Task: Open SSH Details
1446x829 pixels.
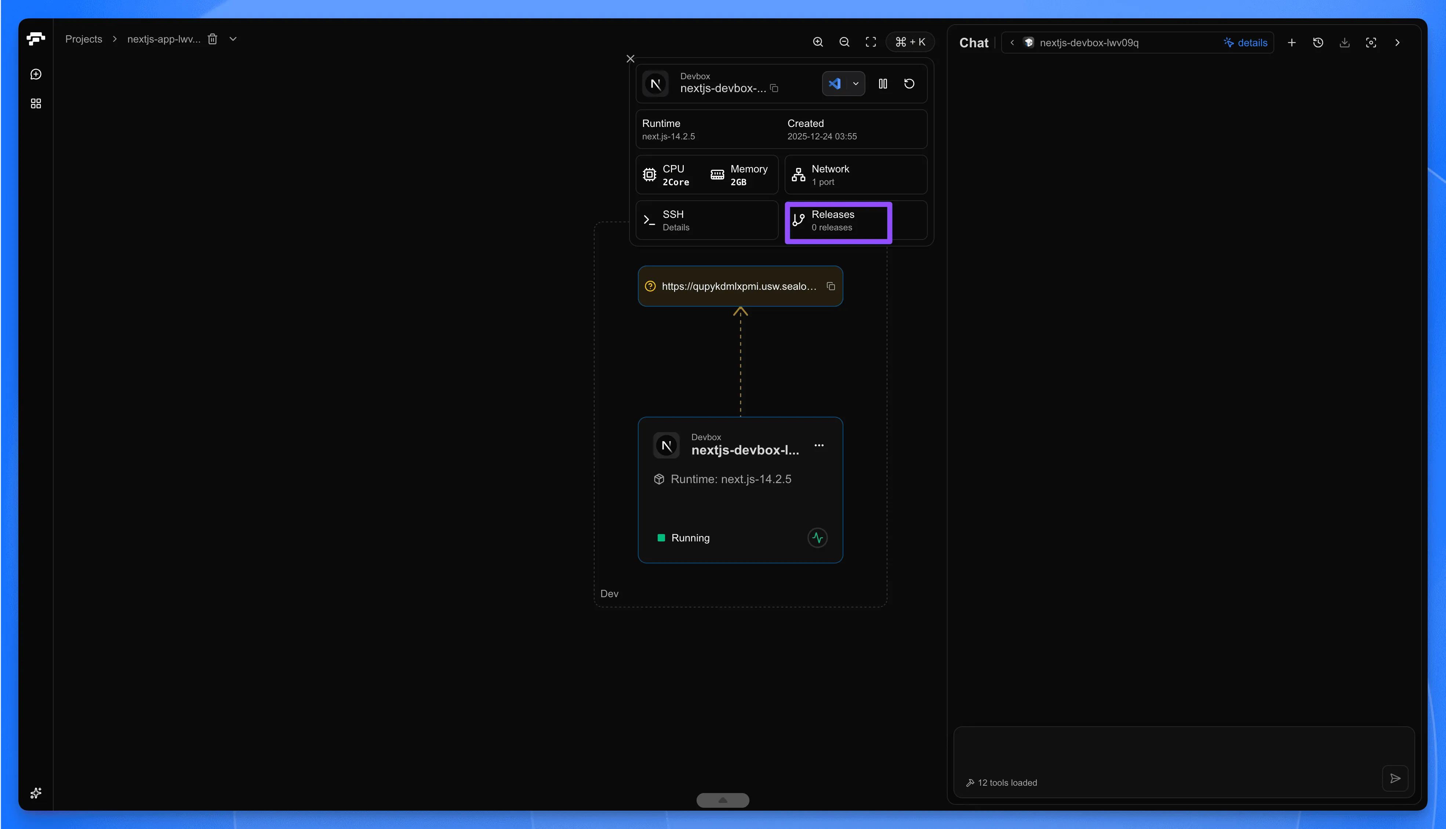Action: pyautogui.click(x=707, y=220)
